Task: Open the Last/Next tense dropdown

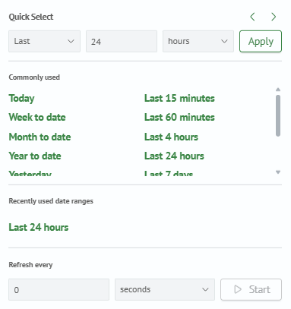Action: coord(44,41)
